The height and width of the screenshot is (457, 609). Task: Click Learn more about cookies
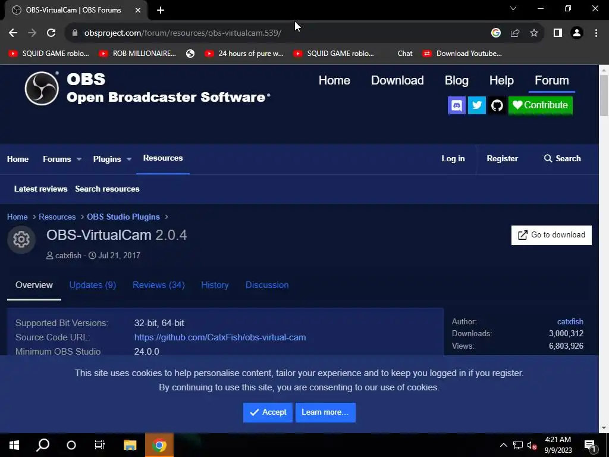(325, 412)
